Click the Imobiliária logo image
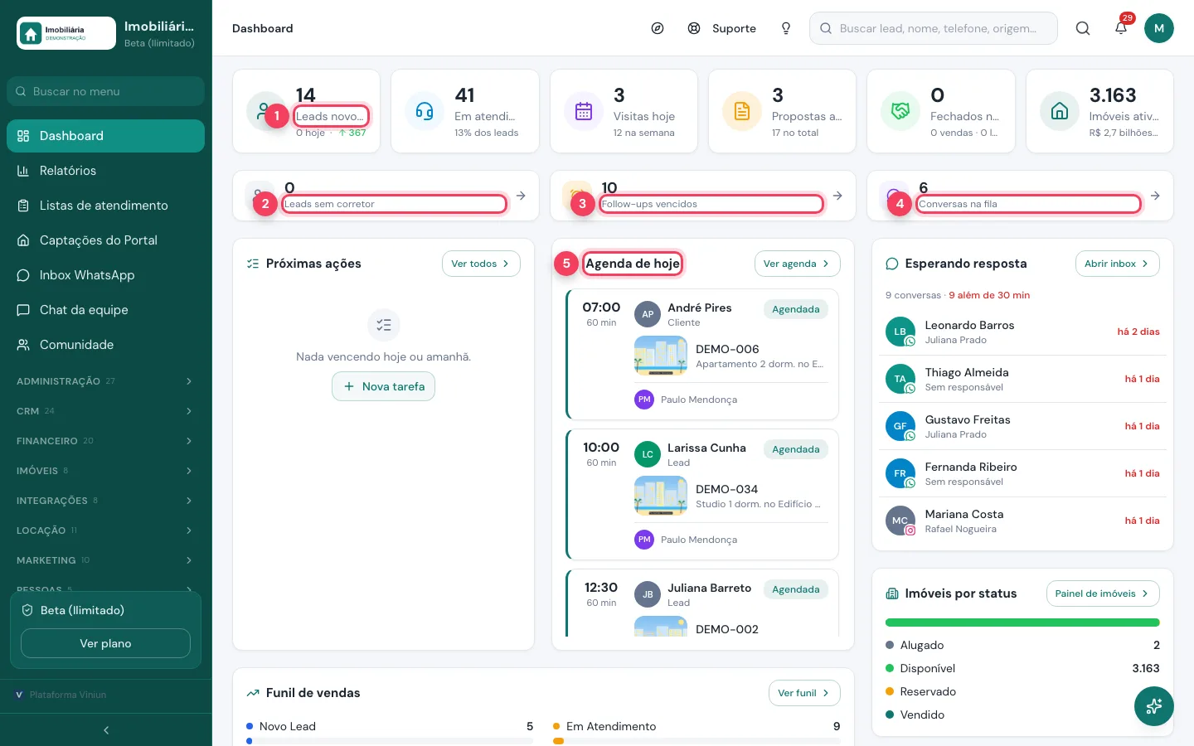The height and width of the screenshot is (746, 1194). pos(66,33)
